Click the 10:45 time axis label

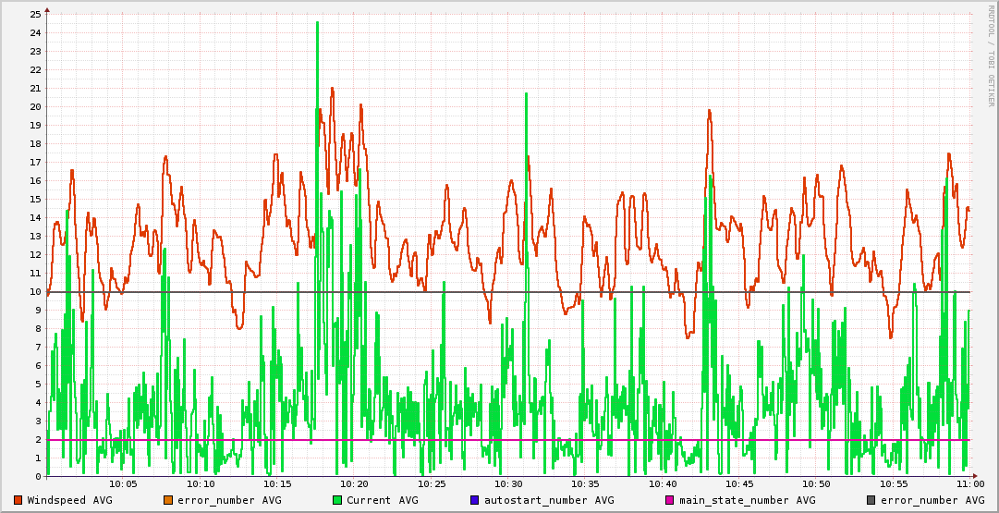click(x=739, y=484)
